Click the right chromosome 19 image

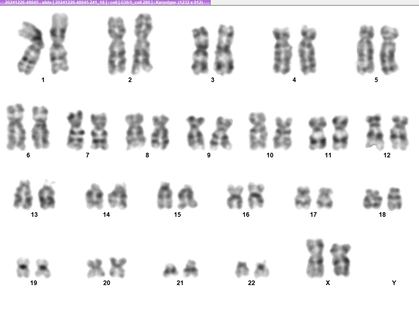coord(43,268)
